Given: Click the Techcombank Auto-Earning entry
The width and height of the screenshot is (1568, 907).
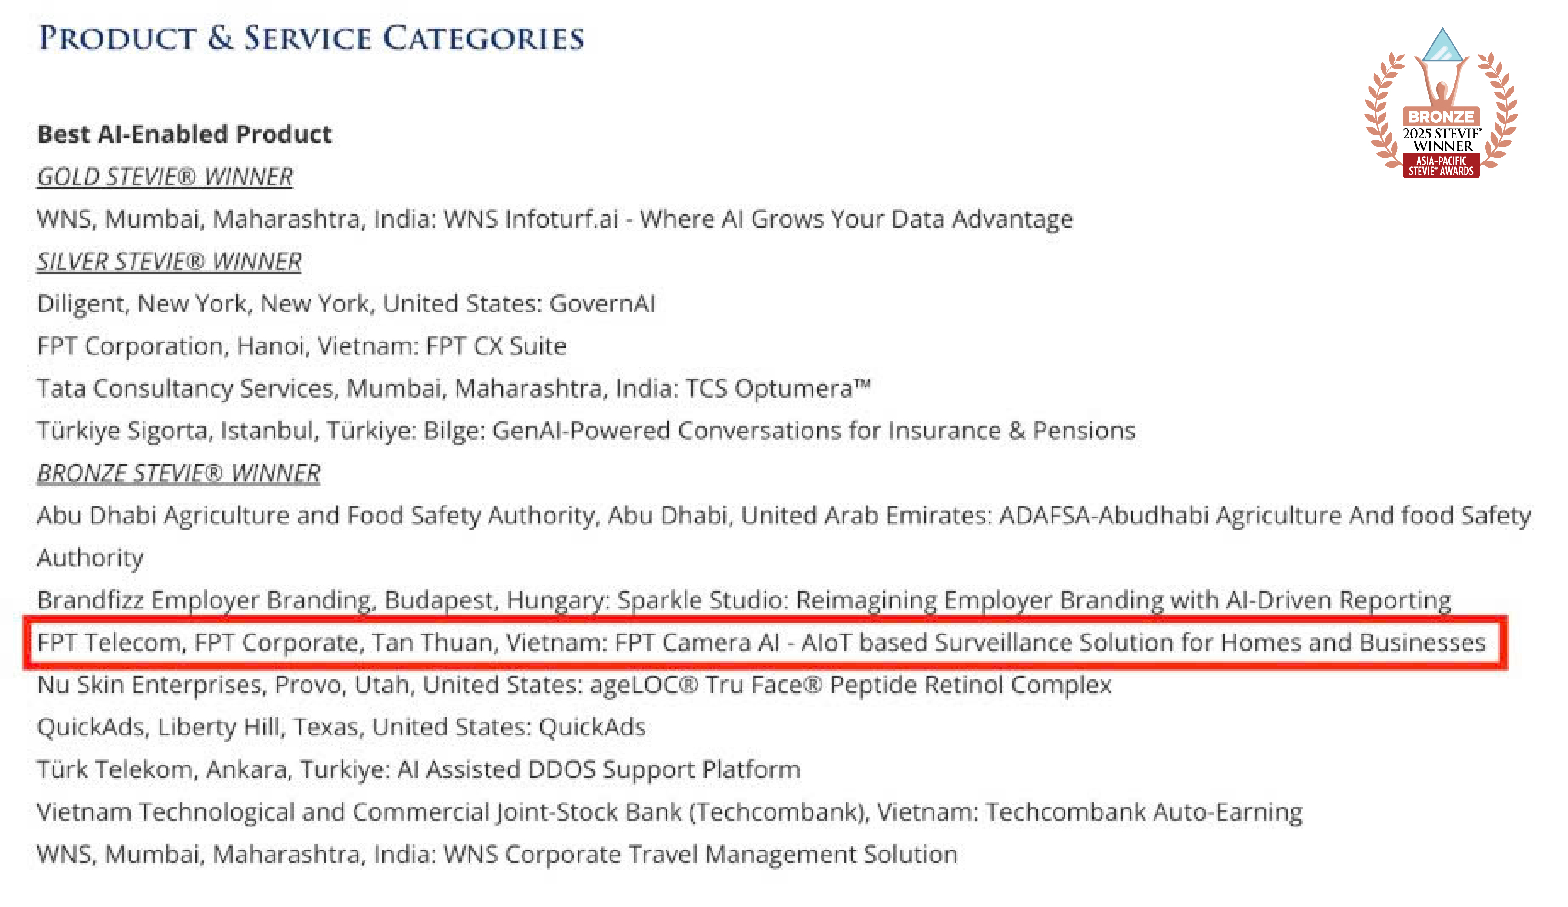Looking at the screenshot, I should click(670, 812).
